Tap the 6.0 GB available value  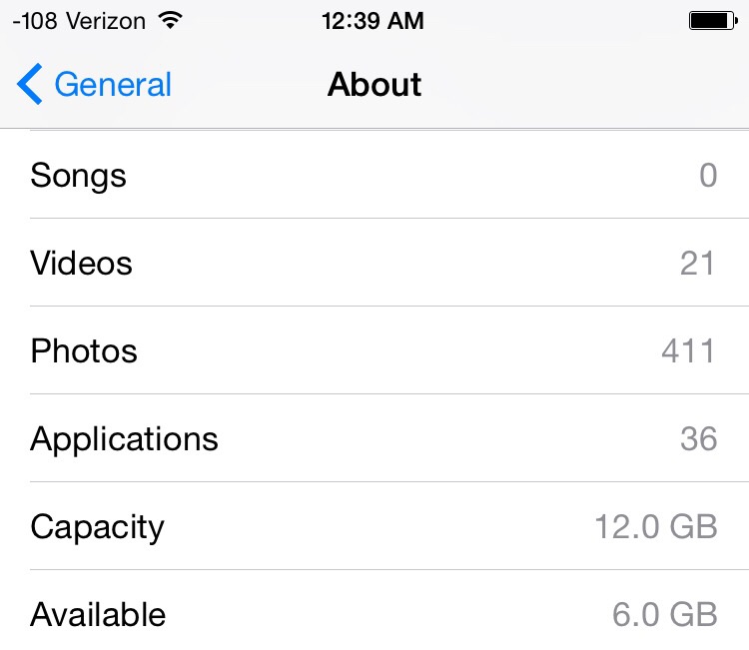coord(665,615)
